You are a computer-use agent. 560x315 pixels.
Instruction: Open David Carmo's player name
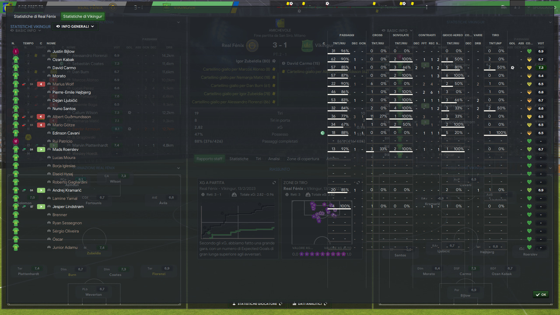pos(64,68)
